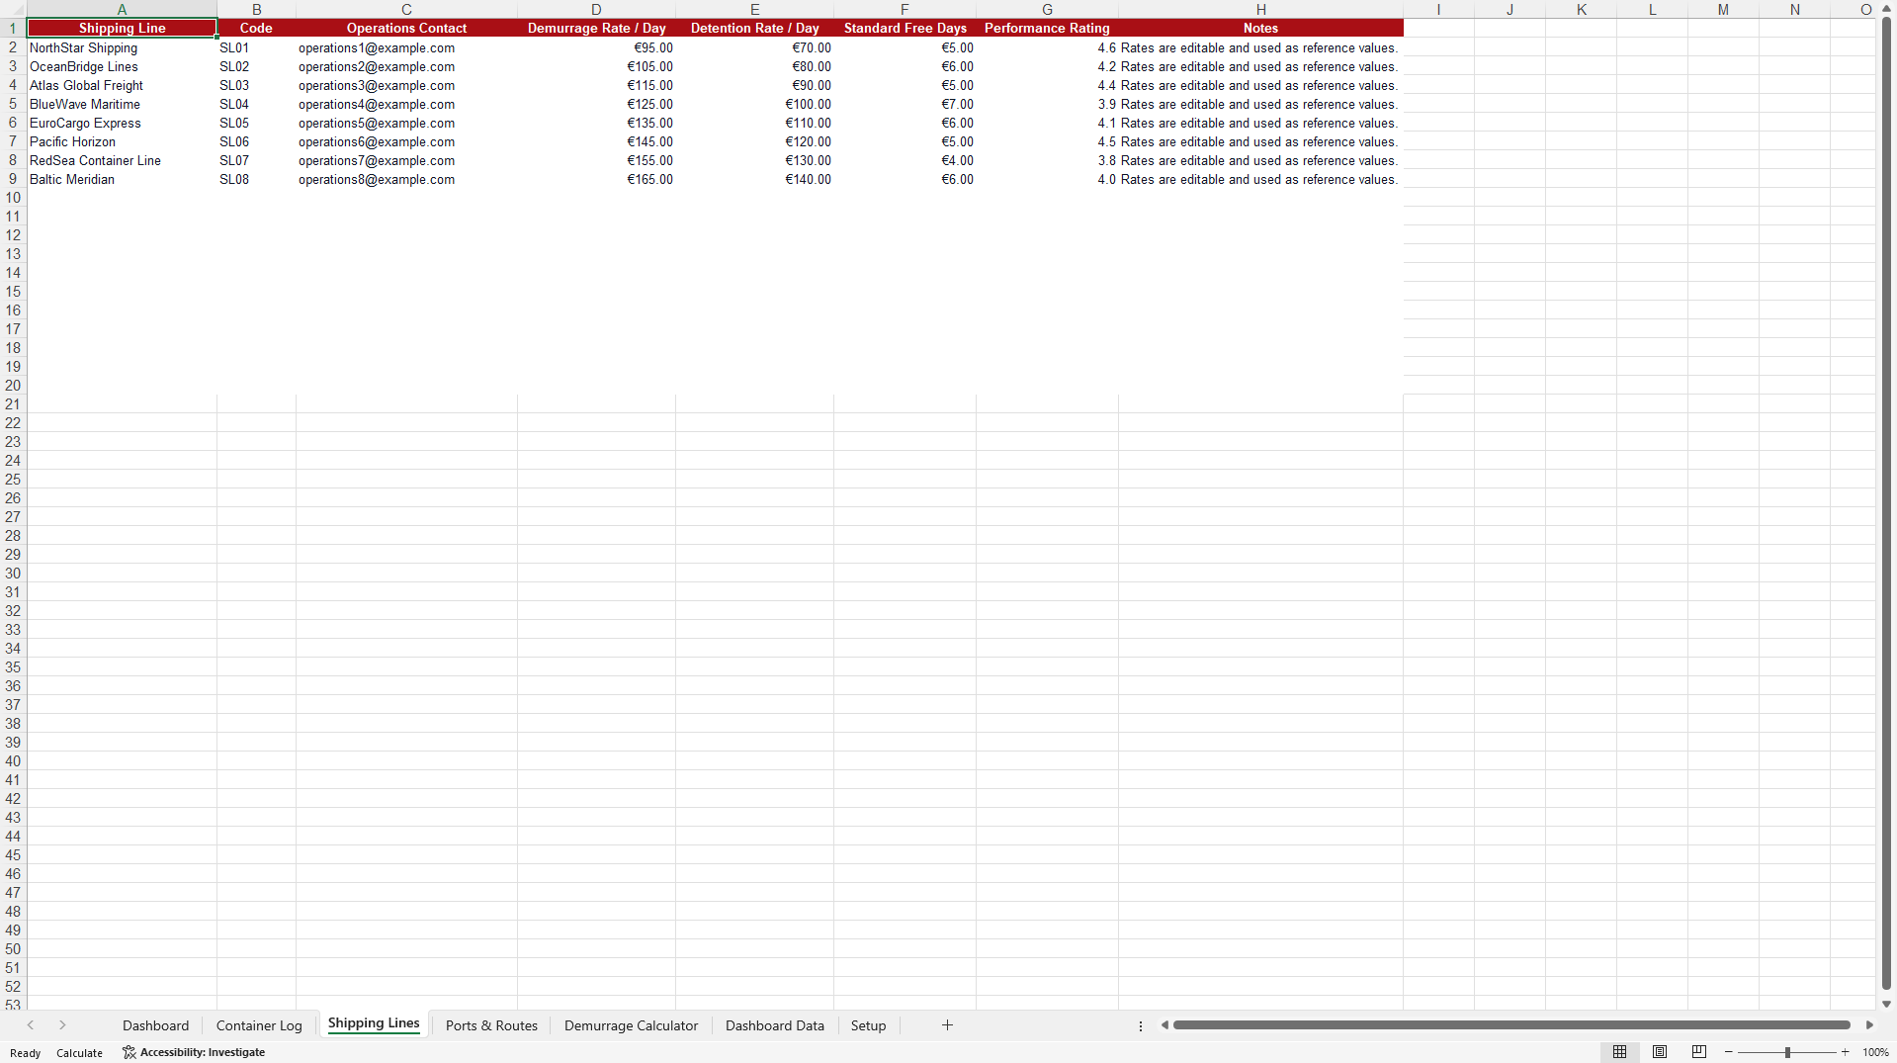The image size is (1897, 1063).
Task: Click detention rate €70.00 cell
Action: [x=754, y=47]
